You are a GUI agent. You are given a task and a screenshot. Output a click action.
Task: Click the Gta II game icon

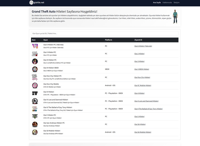[x=35, y=54]
